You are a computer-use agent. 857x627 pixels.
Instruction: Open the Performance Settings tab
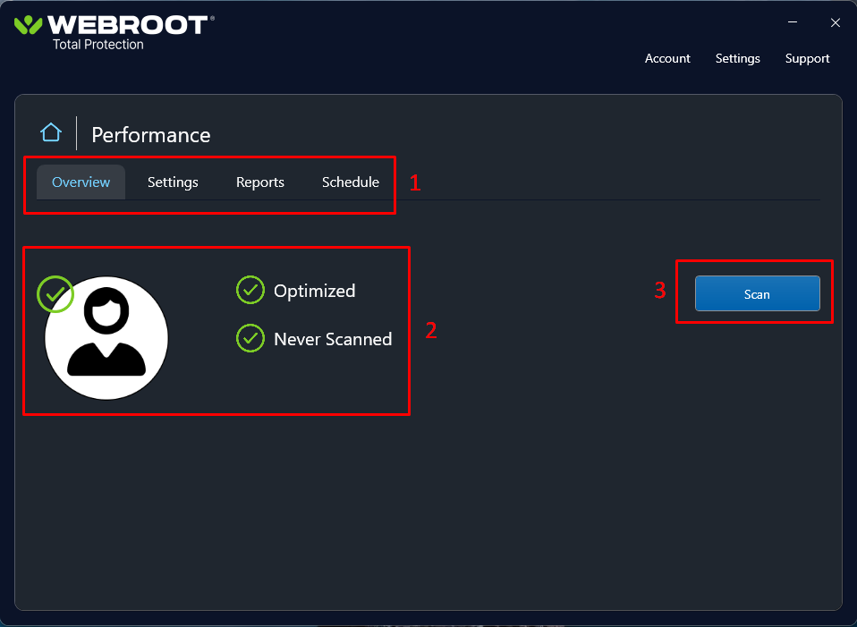coord(173,182)
